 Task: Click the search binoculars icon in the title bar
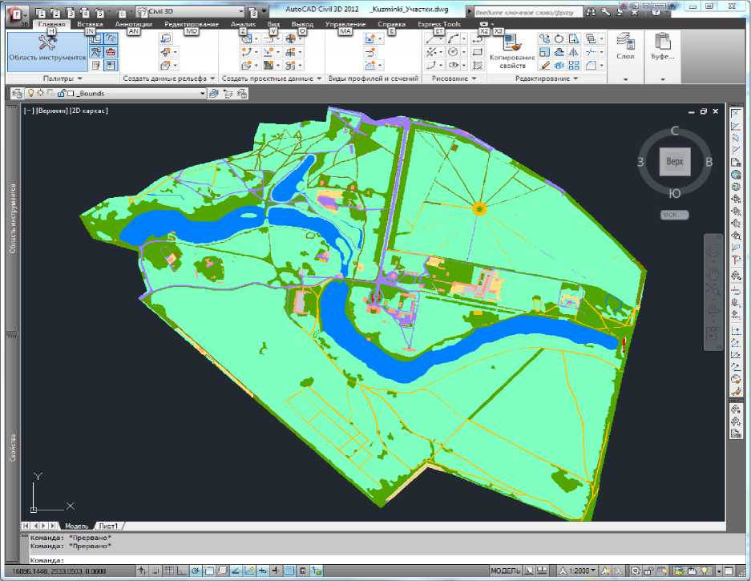tap(591, 14)
